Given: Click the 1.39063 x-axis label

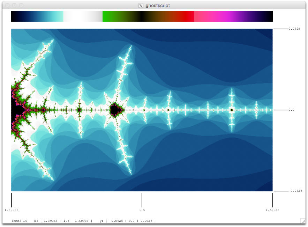Looking at the screenshot, I should click(x=12, y=210).
